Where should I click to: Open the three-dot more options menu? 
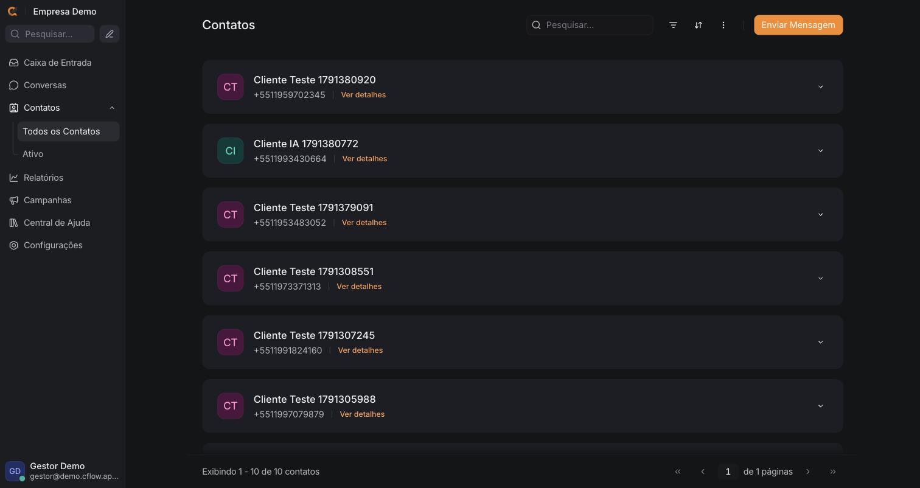click(723, 25)
